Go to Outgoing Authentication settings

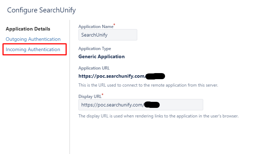(x=33, y=39)
